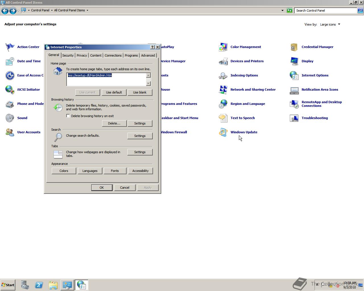This screenshot has width=364, height=291.
Task: Click home page list scroll down arrow
Action: pos(148,84)
